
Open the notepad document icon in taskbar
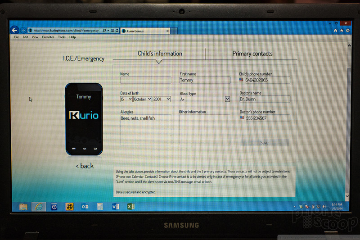pyautogui.click(x=100, y=207)
